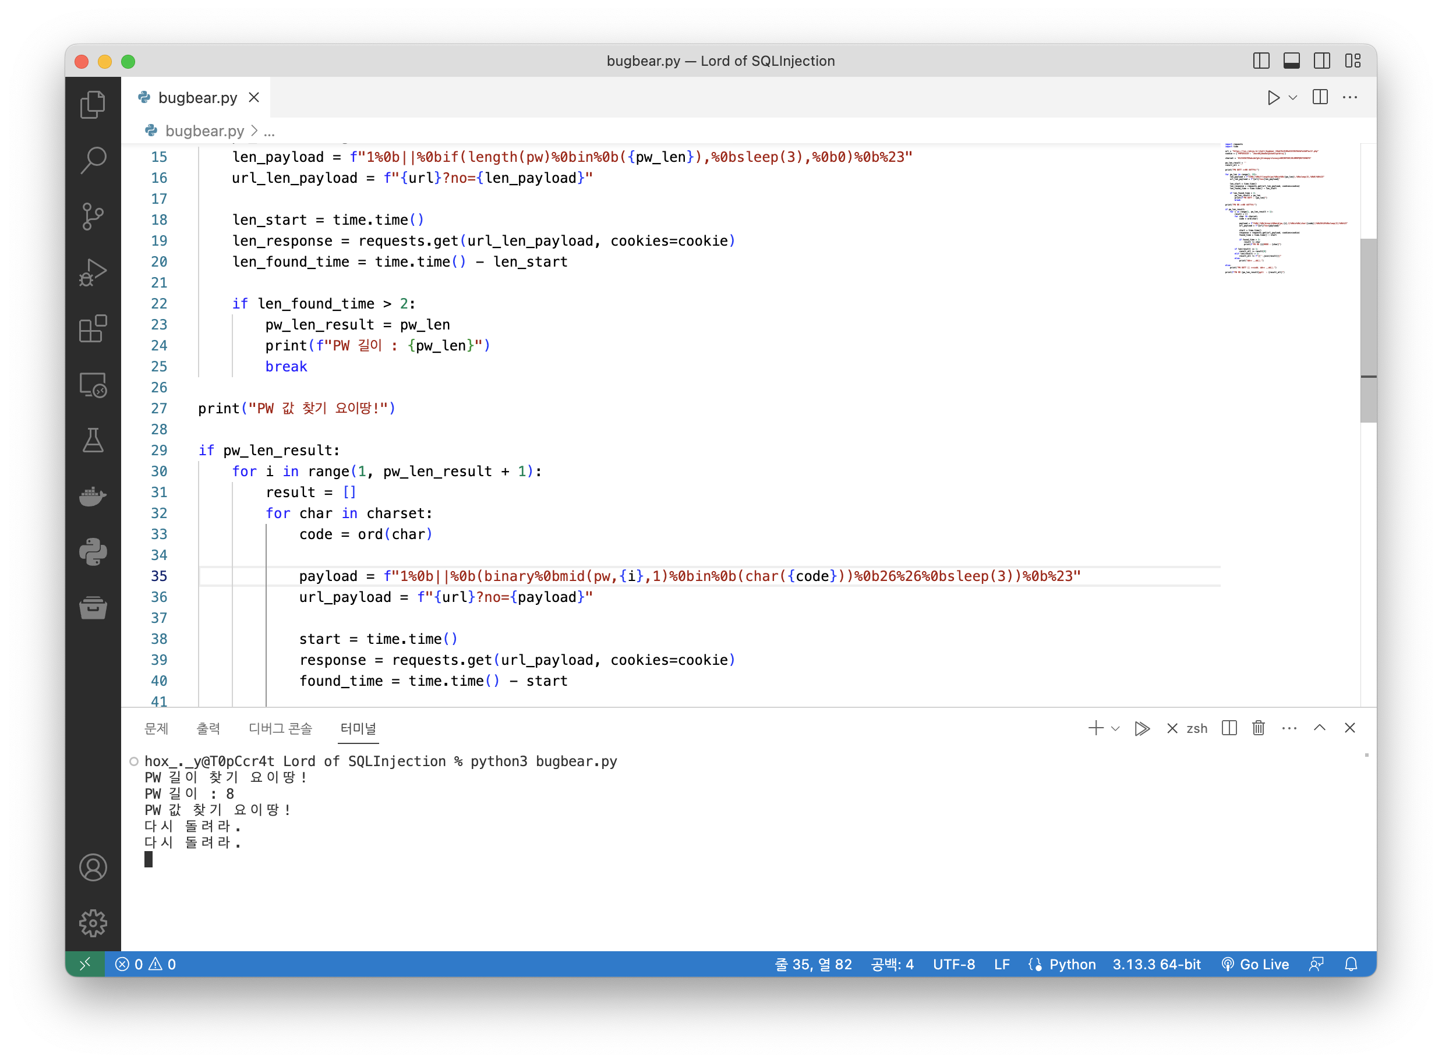The height and width of the screenshot is (1063, 1442).
Task: Toggle the primary sidebar layout button
Action: (1261, 61)
